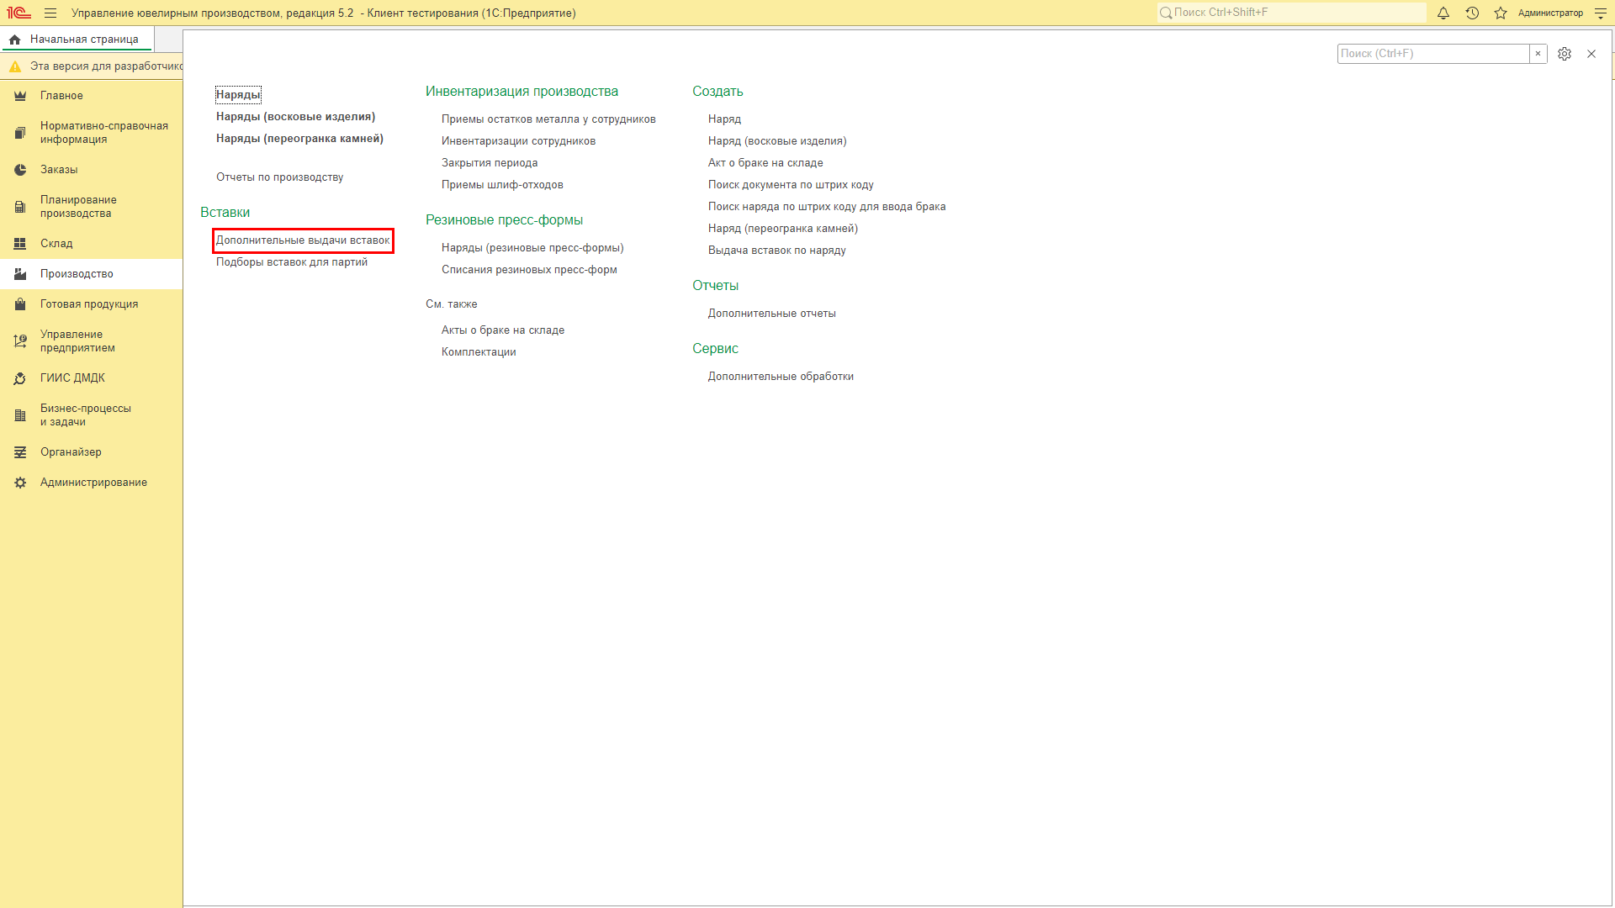
Task: Click the Управление предприятием icon
Action: (x=20, y=341)
